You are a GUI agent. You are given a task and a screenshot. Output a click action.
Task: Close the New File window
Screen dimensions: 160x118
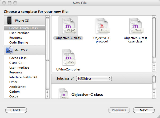[x=4, y=3]
